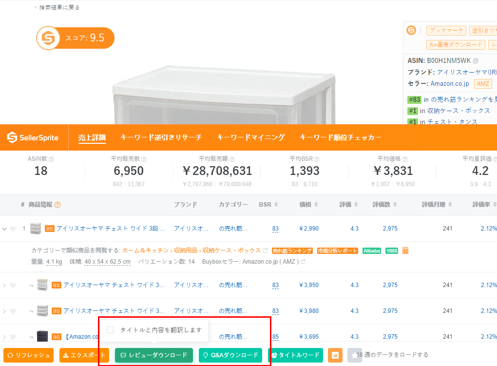Sort table by 評価 column arrows

(356, 205)
